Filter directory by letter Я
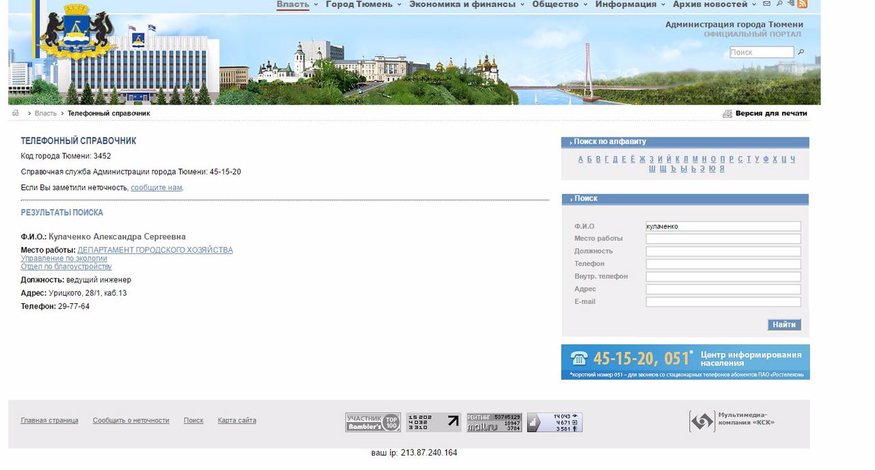 point(722,169)
